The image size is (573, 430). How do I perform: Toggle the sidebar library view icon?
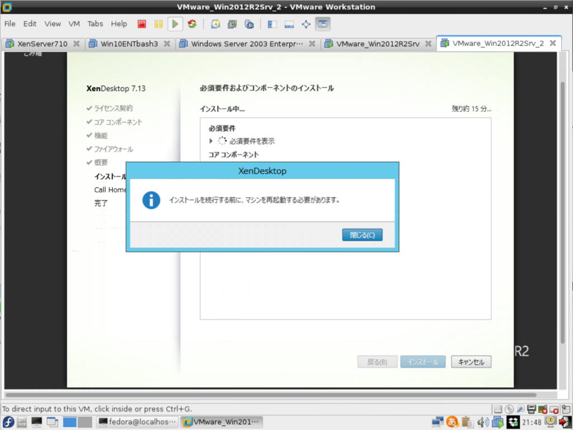[273, 24]
